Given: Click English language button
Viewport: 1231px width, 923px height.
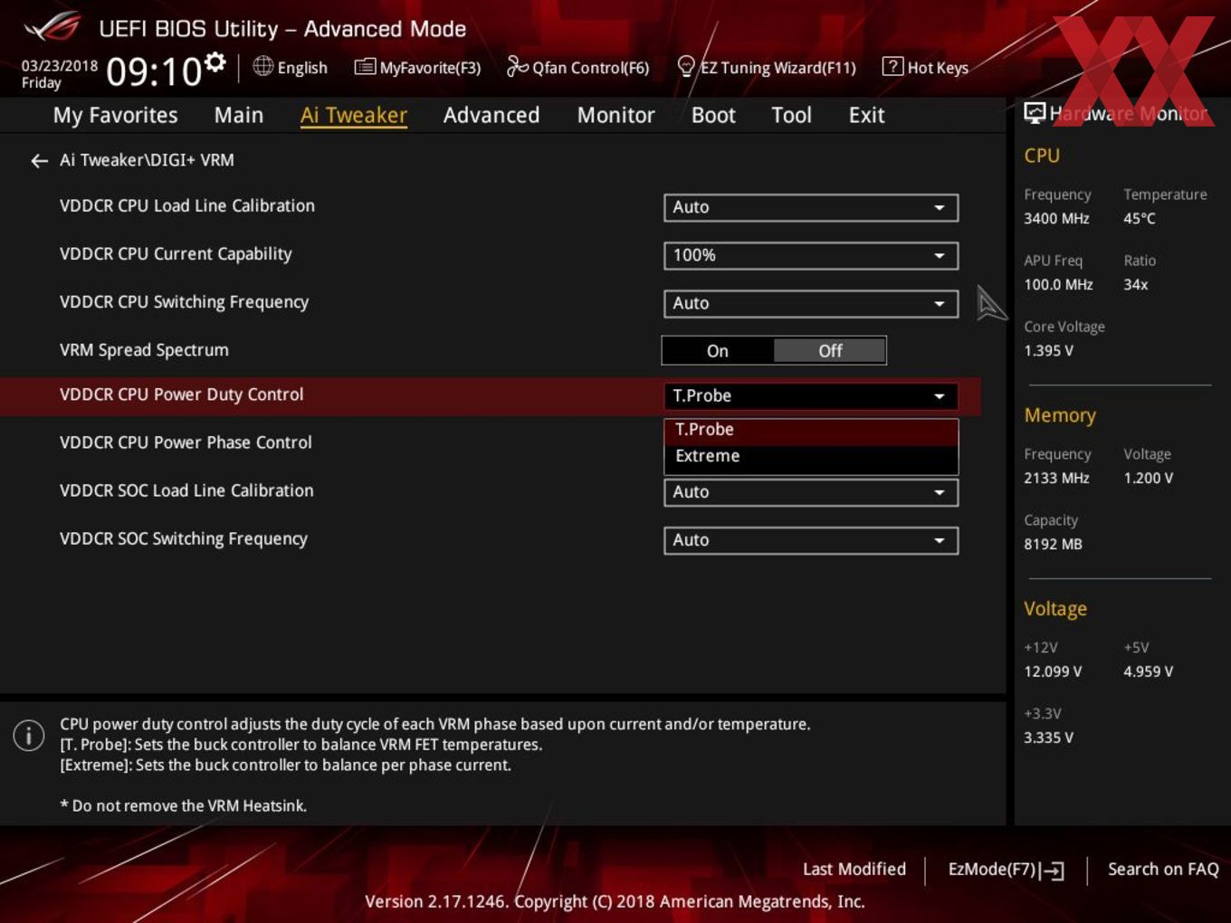Looking at the screenshot, I should point(291,67).
